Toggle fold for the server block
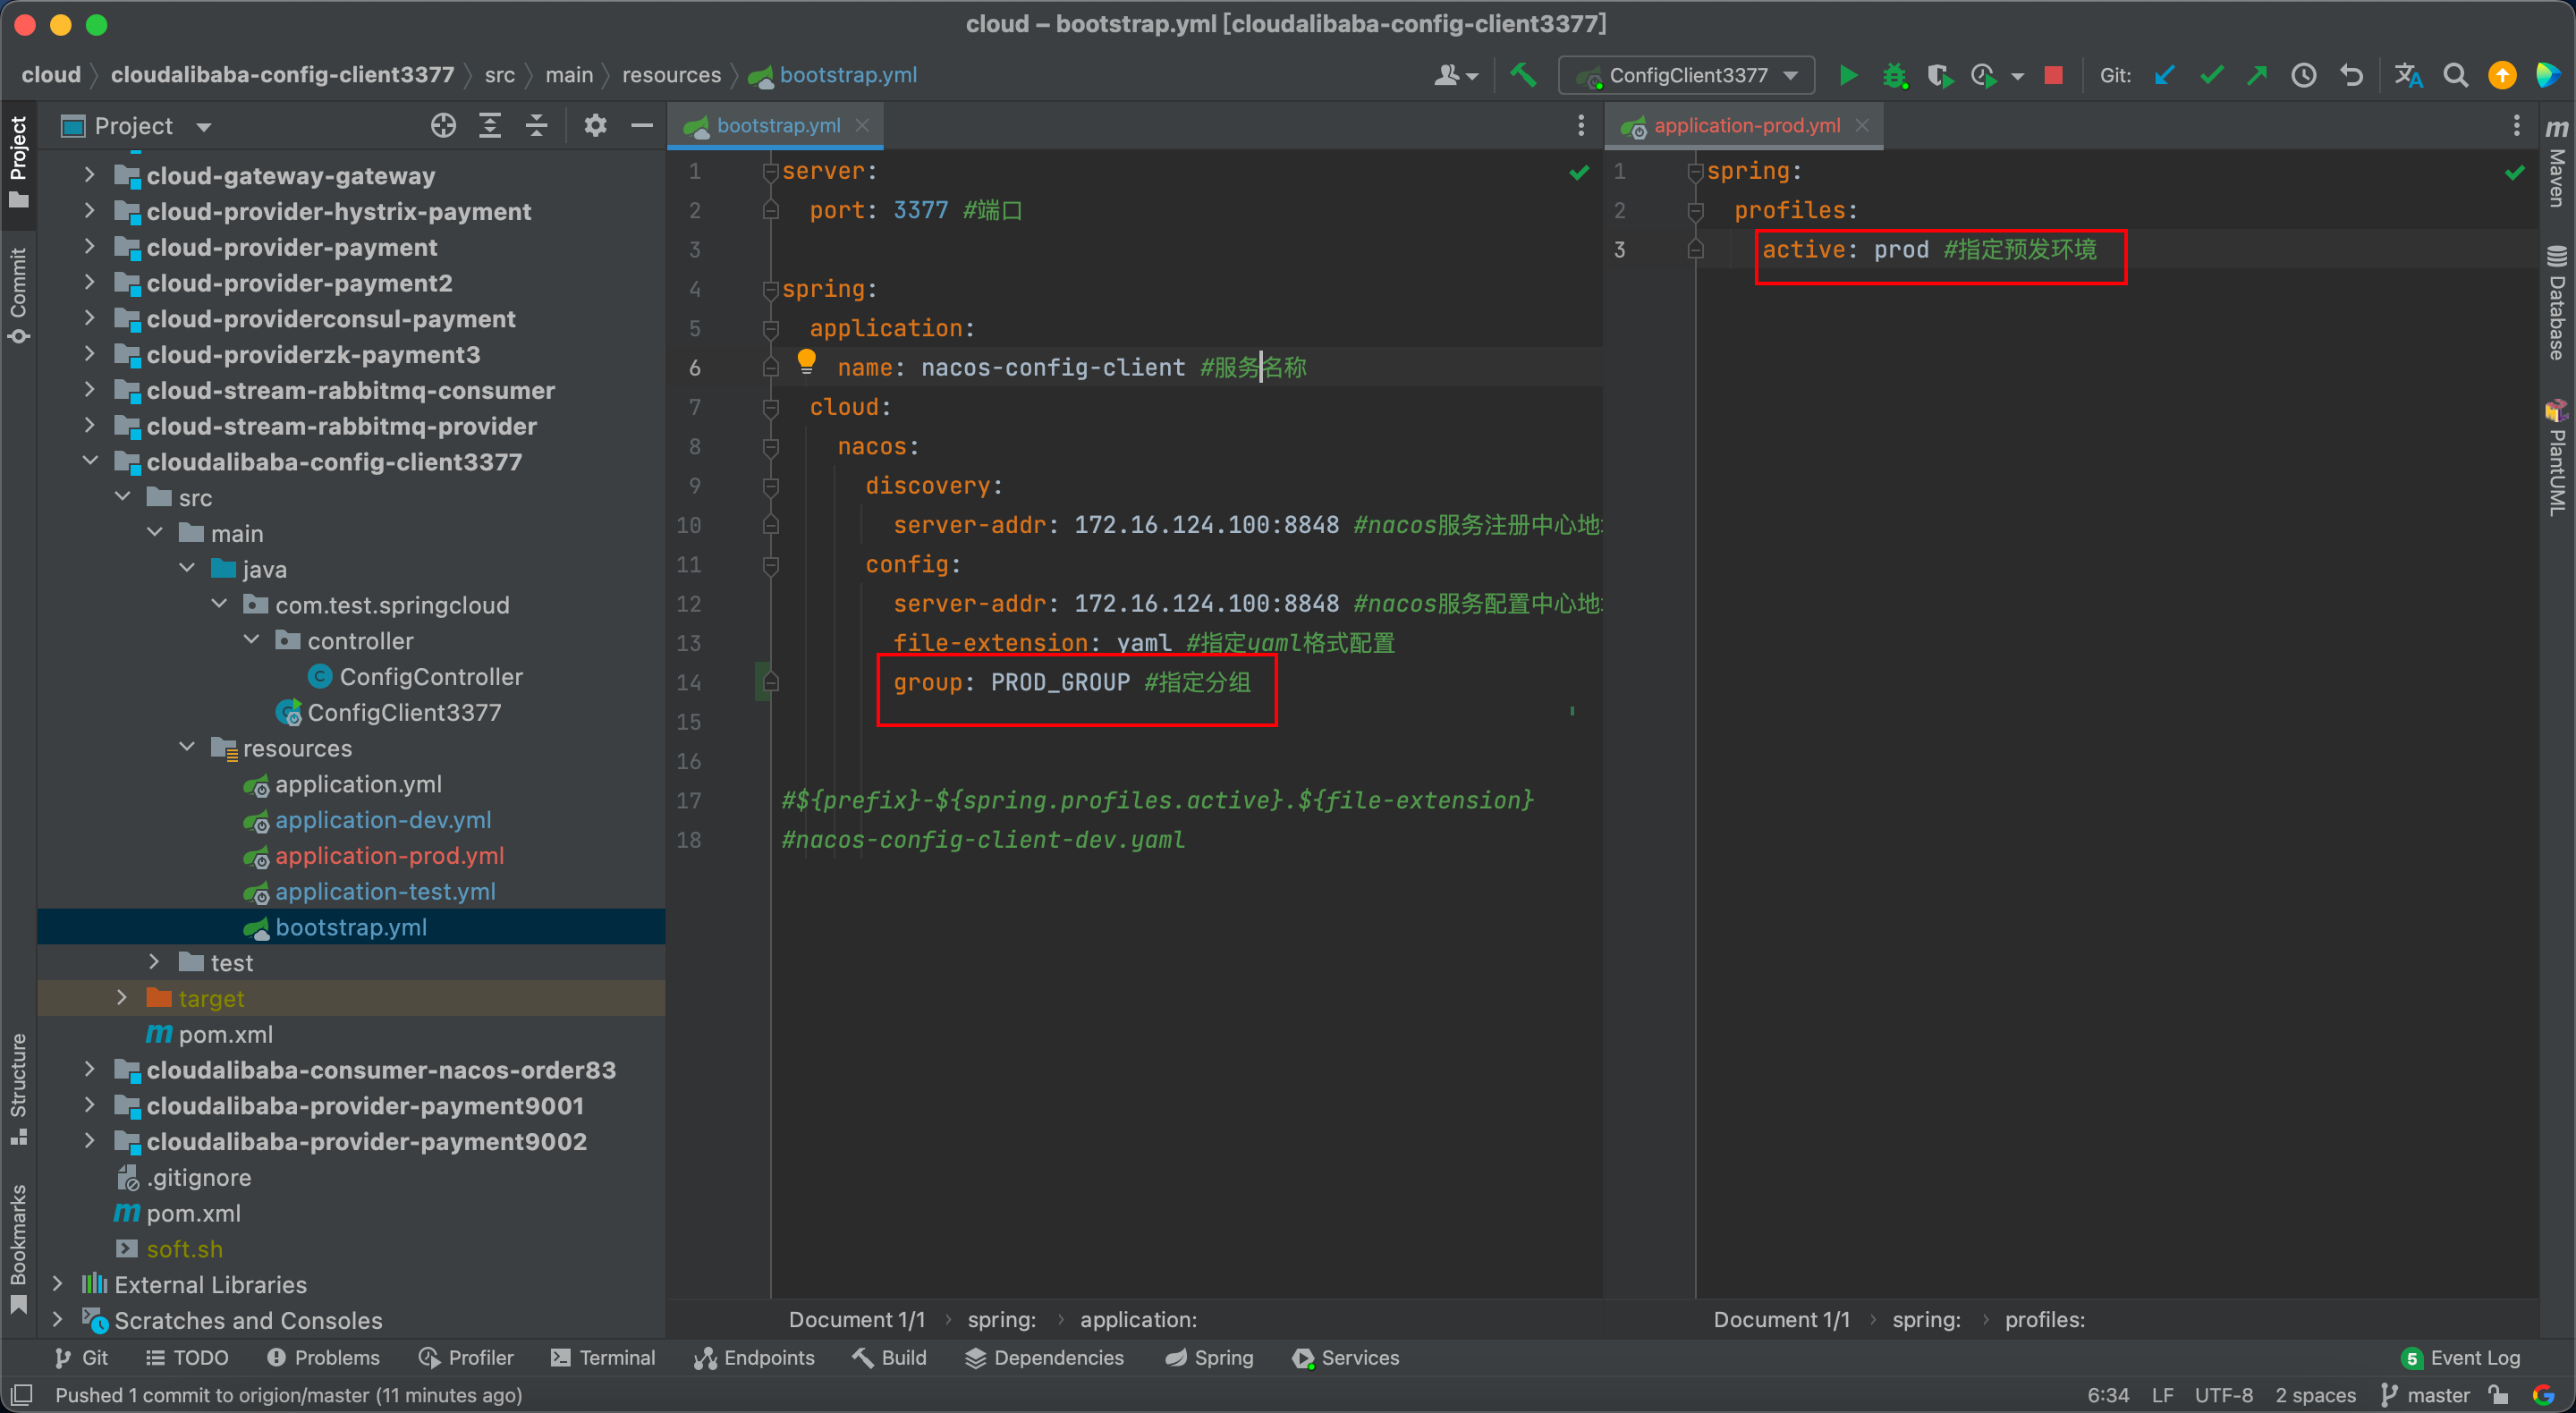This screenshot has width=2576, height=1413. (770, 172)
